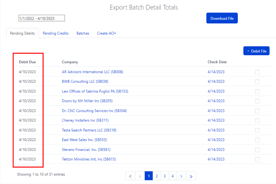Viewport: 276px width, 184px height.
Task: Click the Download File button
Action: coord(222,18)
